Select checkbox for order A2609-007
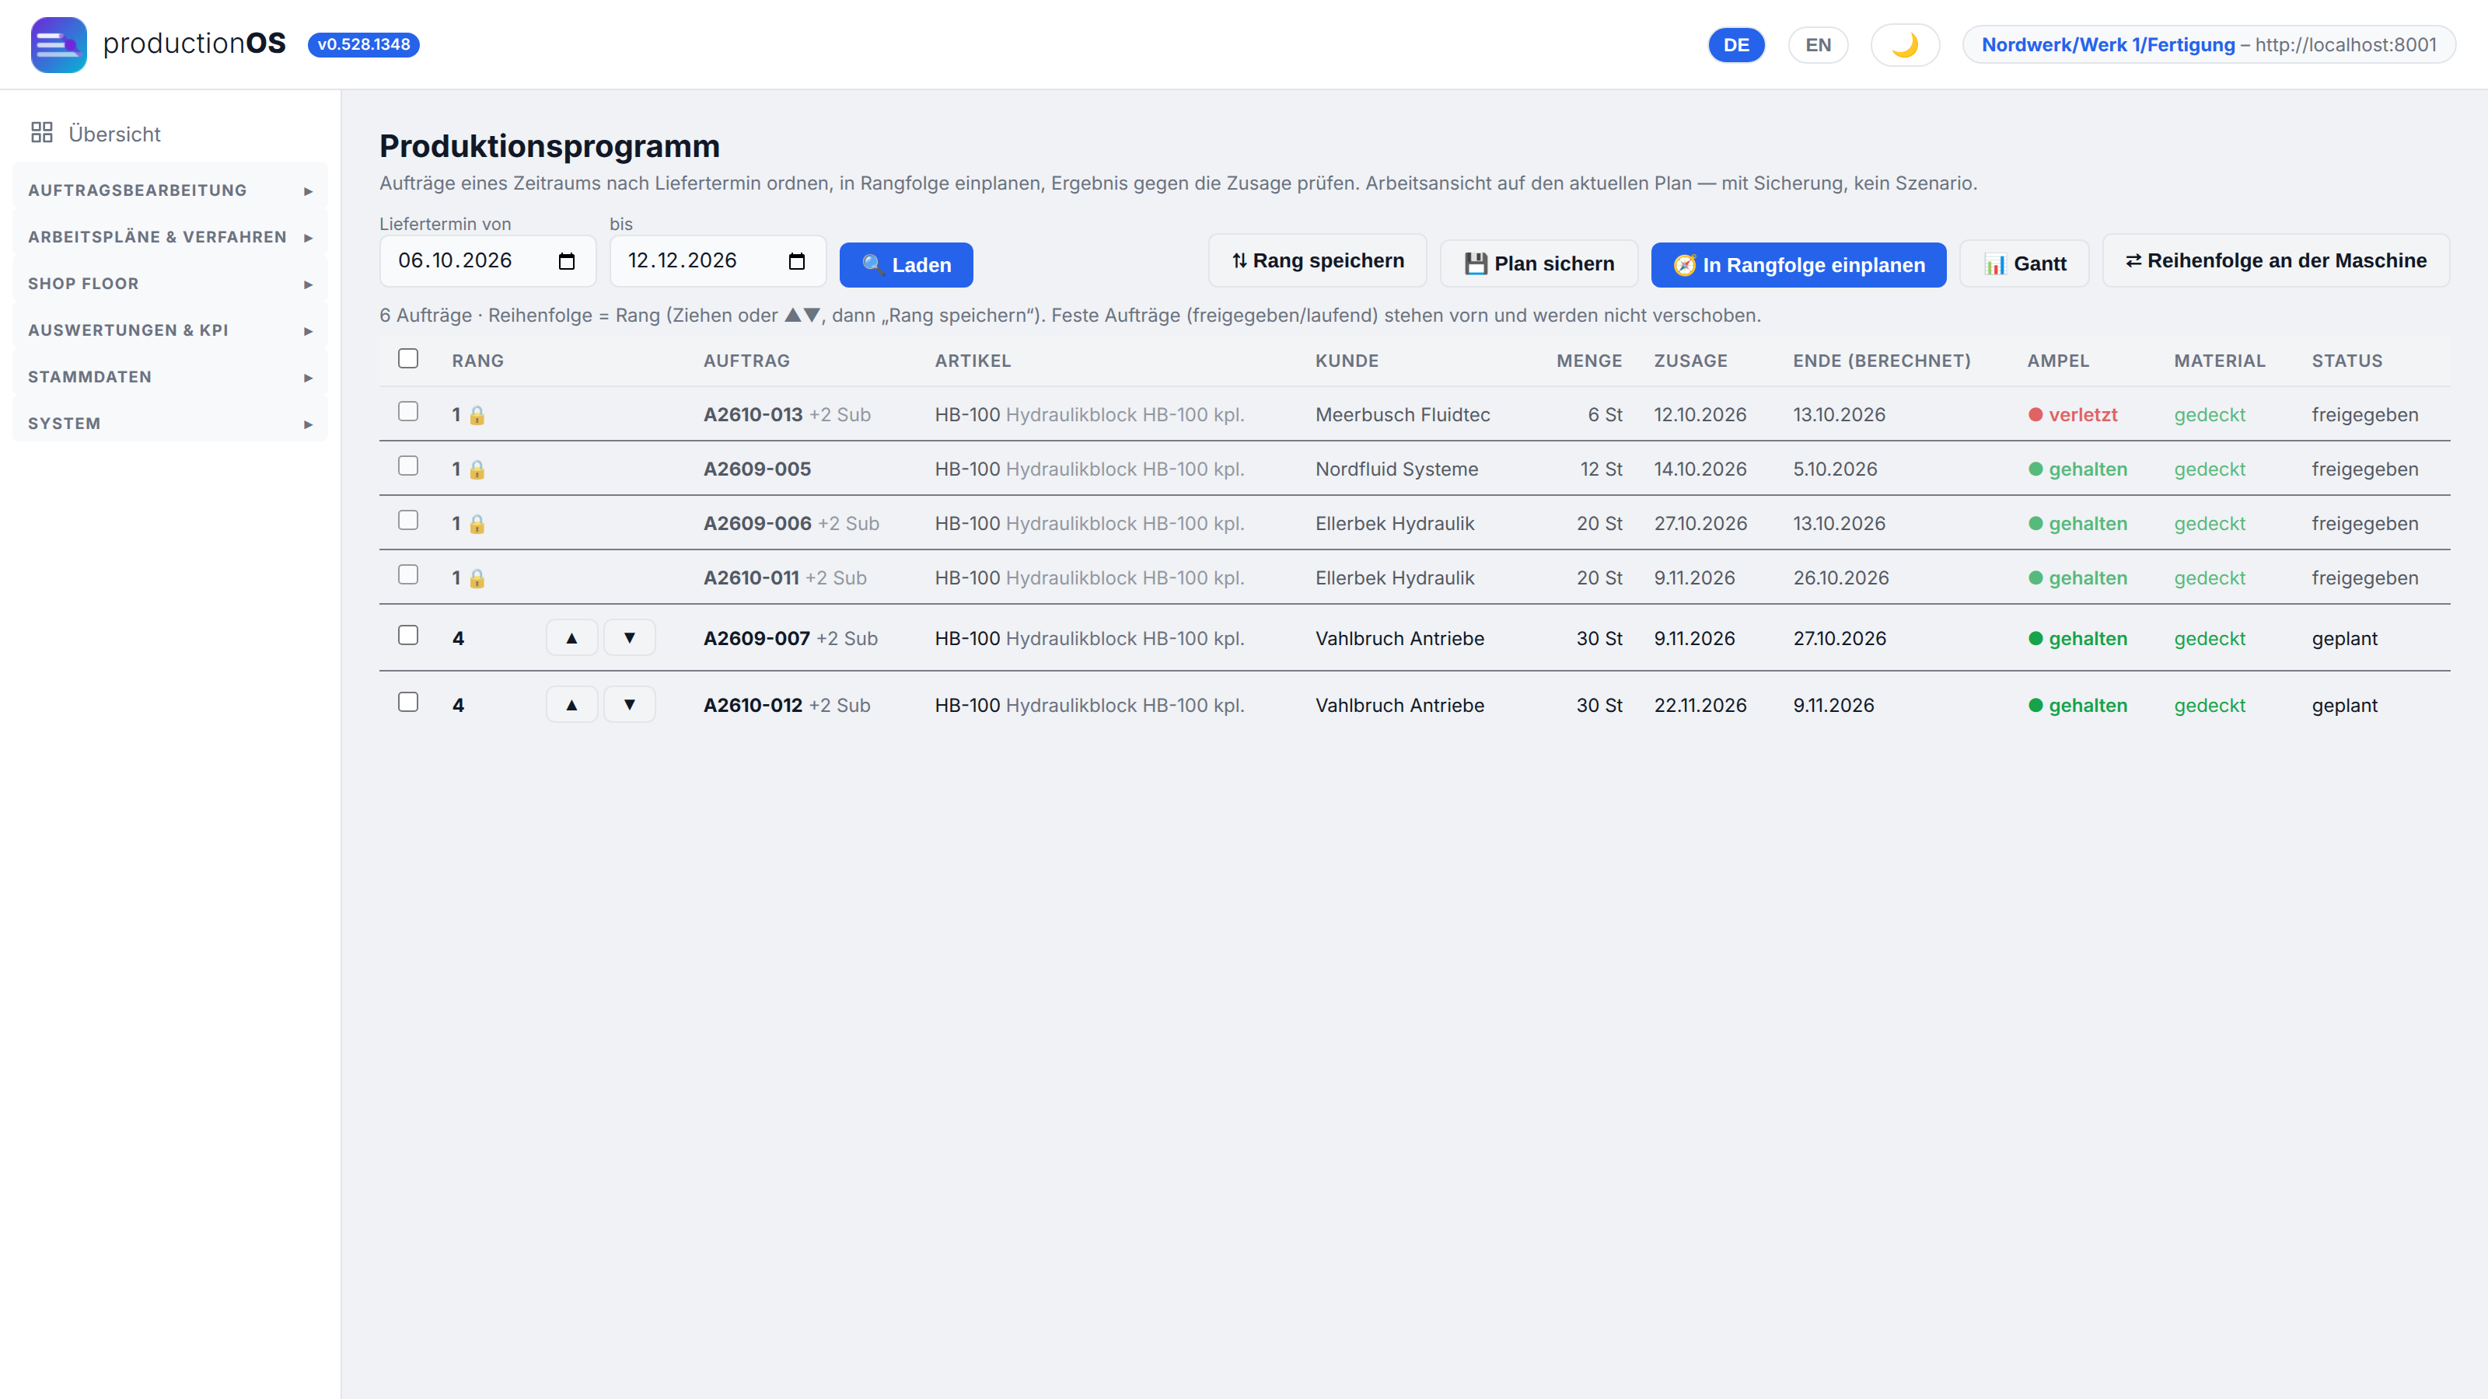Screen dimensions: 2488x1399 pos(408,634)
